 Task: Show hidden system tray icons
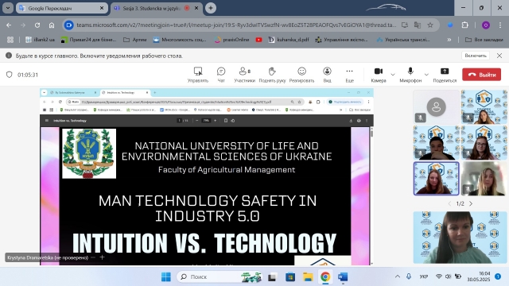[398, 276]
